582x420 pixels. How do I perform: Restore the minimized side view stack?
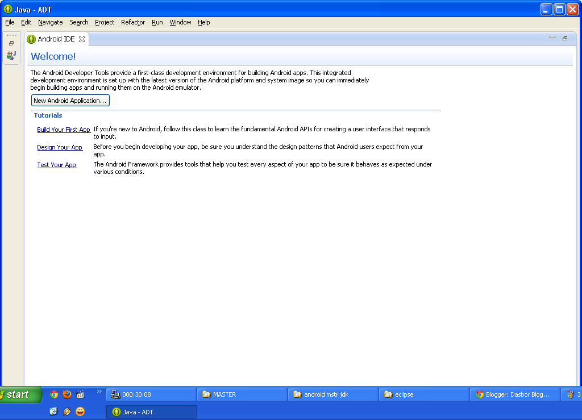(11, 43)
